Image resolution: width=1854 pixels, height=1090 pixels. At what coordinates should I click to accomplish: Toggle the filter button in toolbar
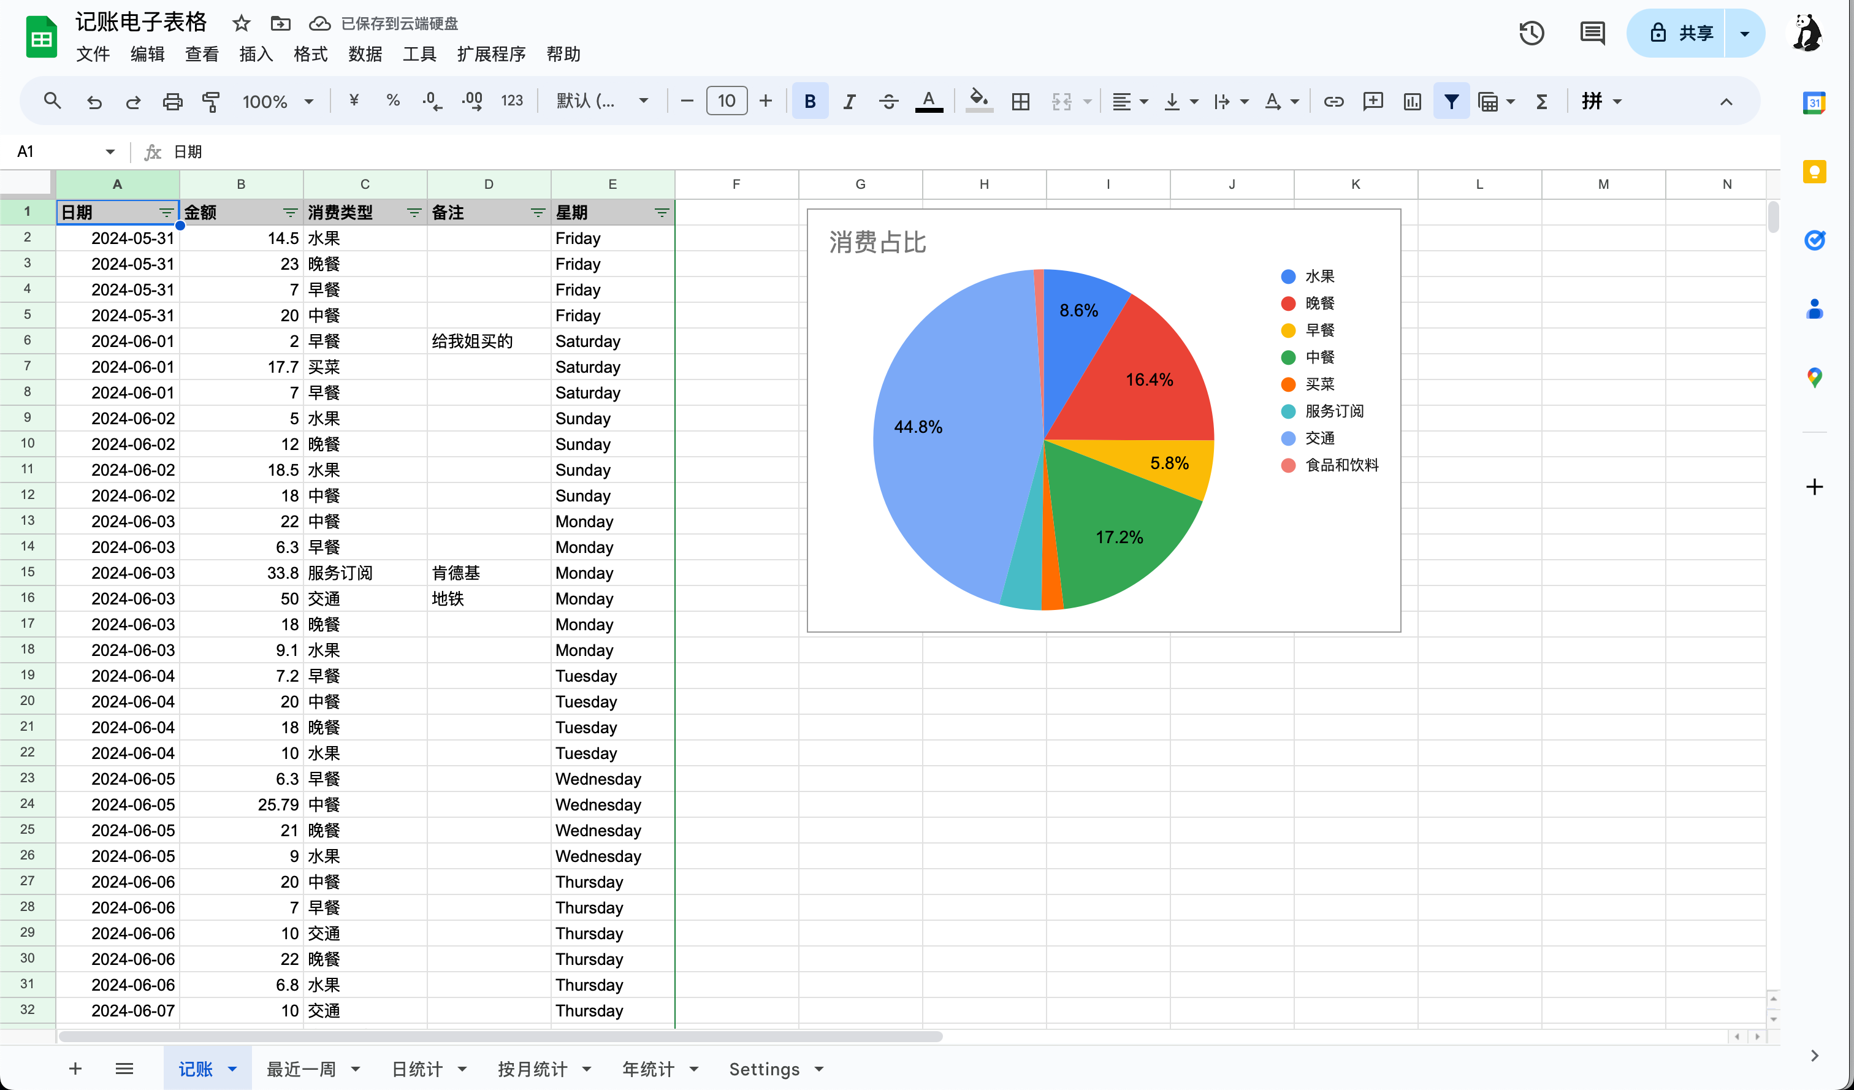click(1451, 102)
